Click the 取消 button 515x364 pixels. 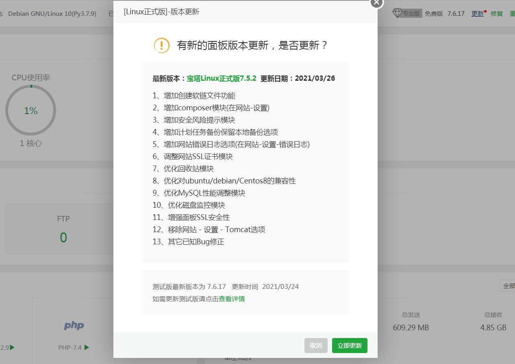(316, 345)
